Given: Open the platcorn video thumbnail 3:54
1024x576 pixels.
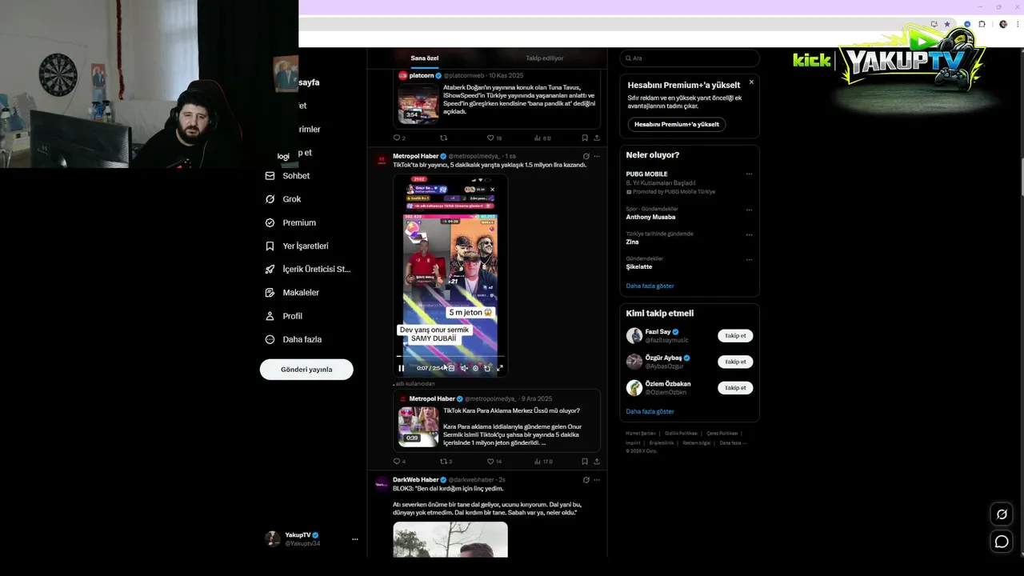Looking at the screenshot, I should [418, 104].
